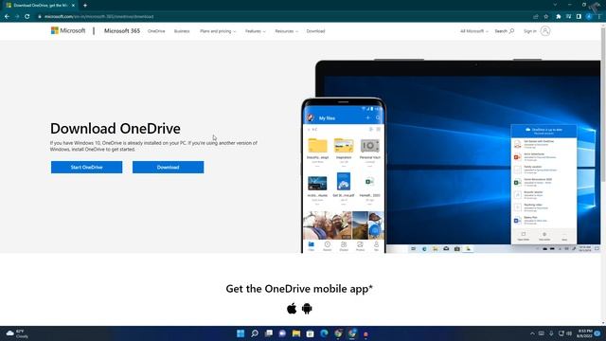Open the media control icon in the toolbar
Screen dimensions: 606x341
point(568,17)
